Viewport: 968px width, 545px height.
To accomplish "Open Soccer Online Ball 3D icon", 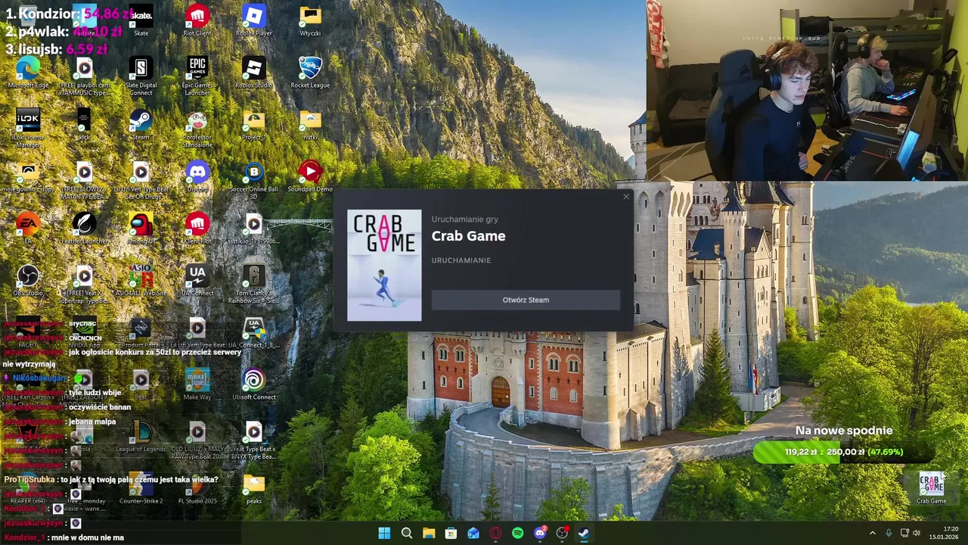I will click(253, 181).
